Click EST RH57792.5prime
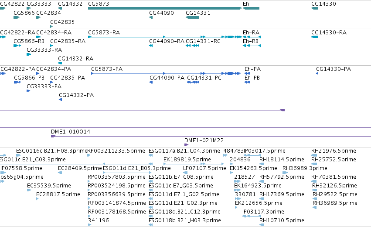 [282, 177]
